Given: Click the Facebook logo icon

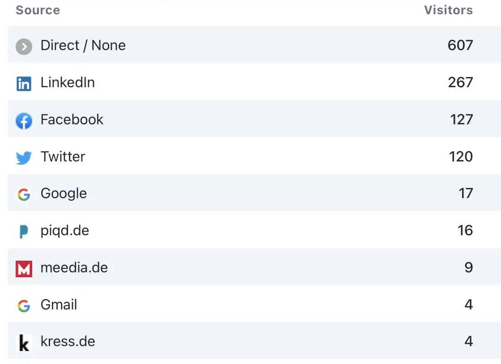Looking at the screenshot, I should [24, 121].
